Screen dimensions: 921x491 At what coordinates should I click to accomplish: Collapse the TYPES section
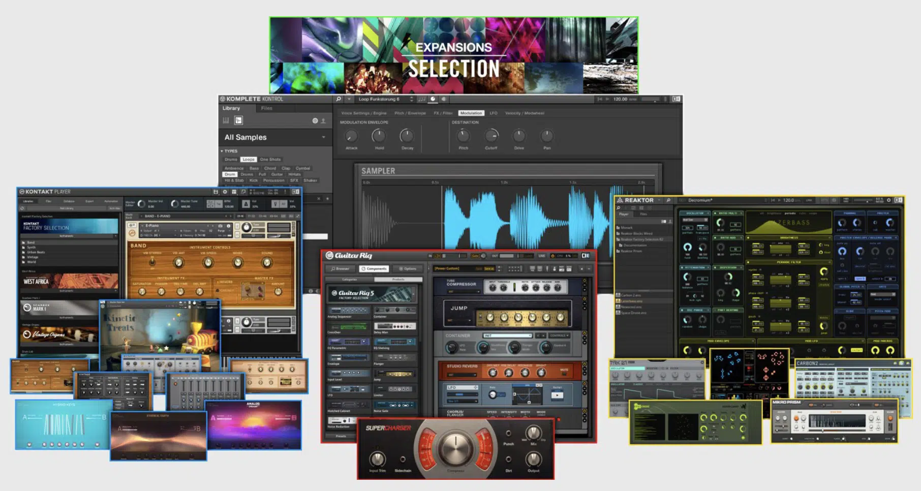(222, 151)
